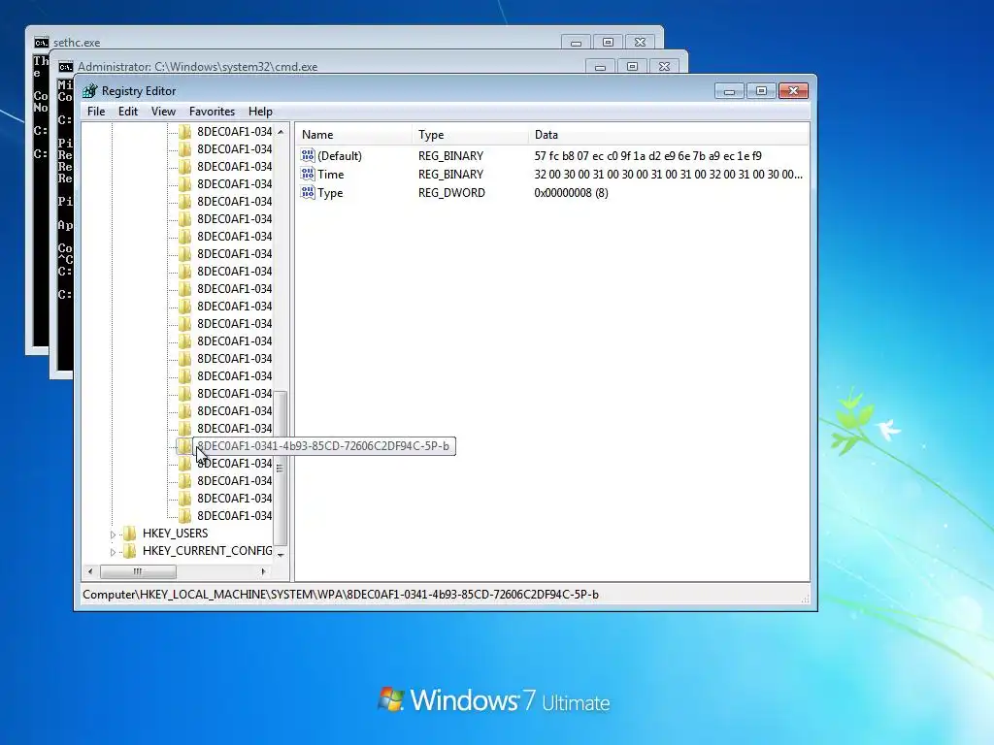Click the sethc.exe window title icon

(x=41, y=43)
